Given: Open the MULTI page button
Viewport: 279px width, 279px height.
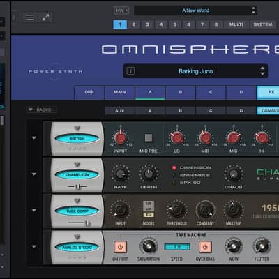Looking at the screenshot, I should coord(236,24).
